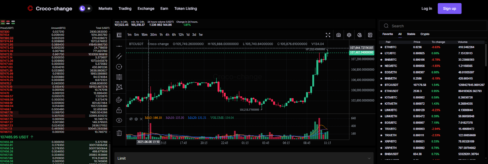Open chart settings gear
488x164 pixels.
pyautogui.click(x=349, y=35)
